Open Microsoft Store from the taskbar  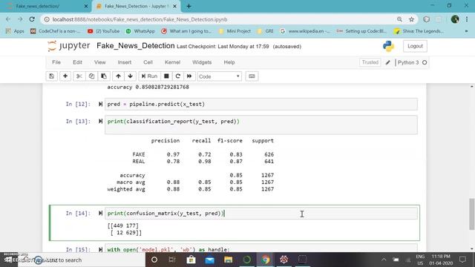(x=191, y=260)
